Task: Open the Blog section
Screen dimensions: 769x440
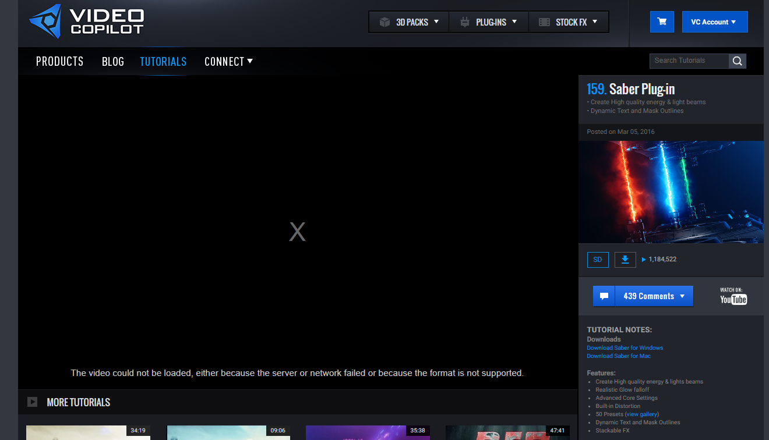Action: (x=113, y=61)
